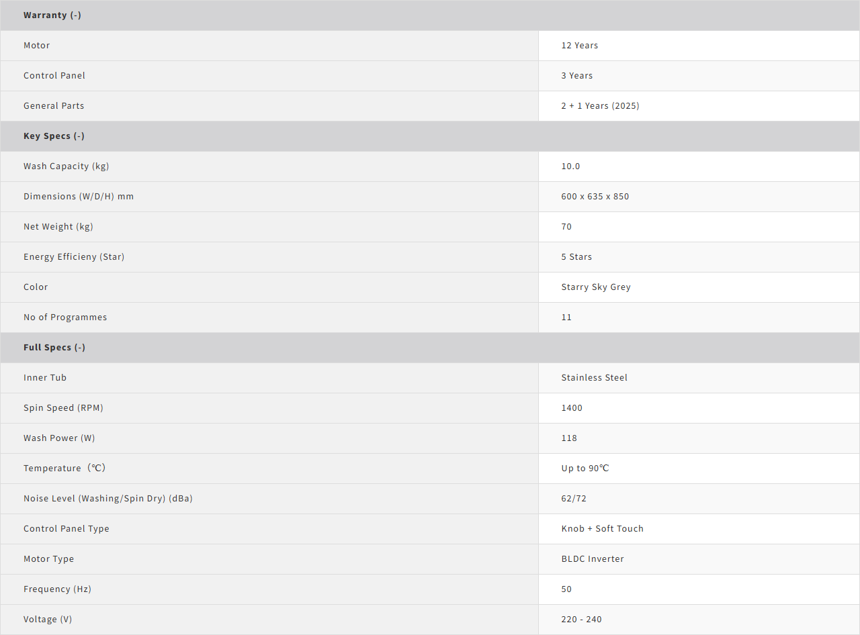This screenshot has height=635, width=860.
Task: Select the Knob + Soft Touch value
Action: coord(603,528)
